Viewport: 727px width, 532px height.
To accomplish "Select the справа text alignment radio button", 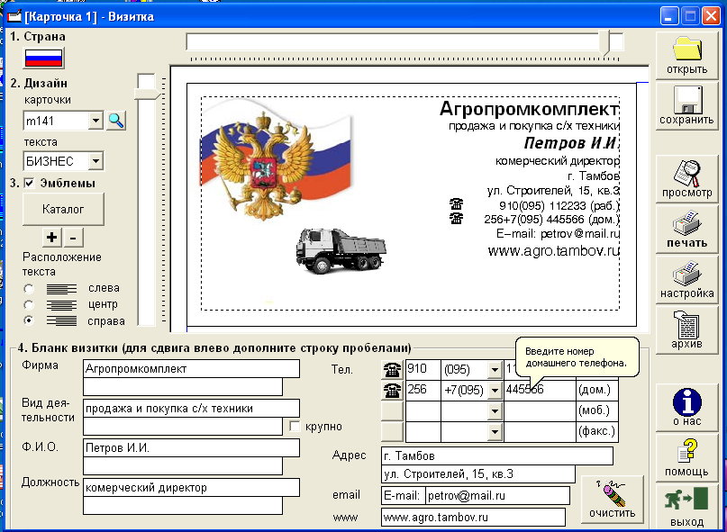I will click(x=29, y=320).
